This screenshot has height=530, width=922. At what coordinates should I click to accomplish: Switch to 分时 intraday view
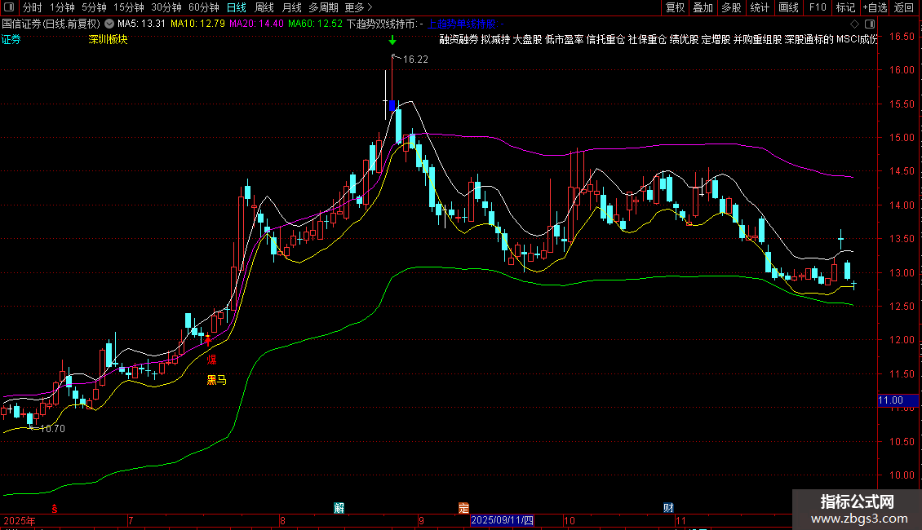pyautogui.click(x=32, y=7)
